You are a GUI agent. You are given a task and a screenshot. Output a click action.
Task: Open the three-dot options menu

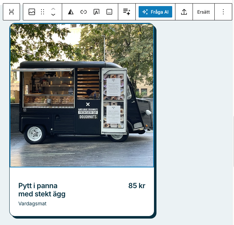pyautogui.click(x=223, y=12)
